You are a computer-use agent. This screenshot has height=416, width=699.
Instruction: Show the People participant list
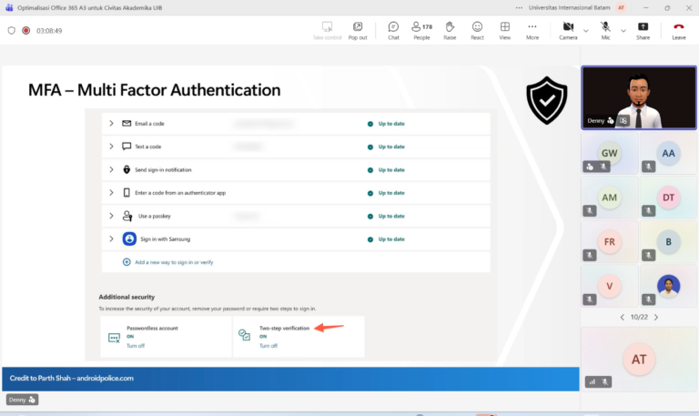(x=421, y=31)
